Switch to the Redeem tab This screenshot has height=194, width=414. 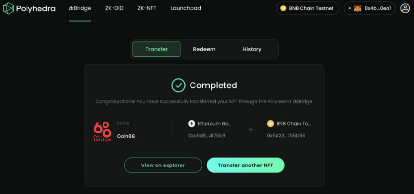click(x=204, y=49)
